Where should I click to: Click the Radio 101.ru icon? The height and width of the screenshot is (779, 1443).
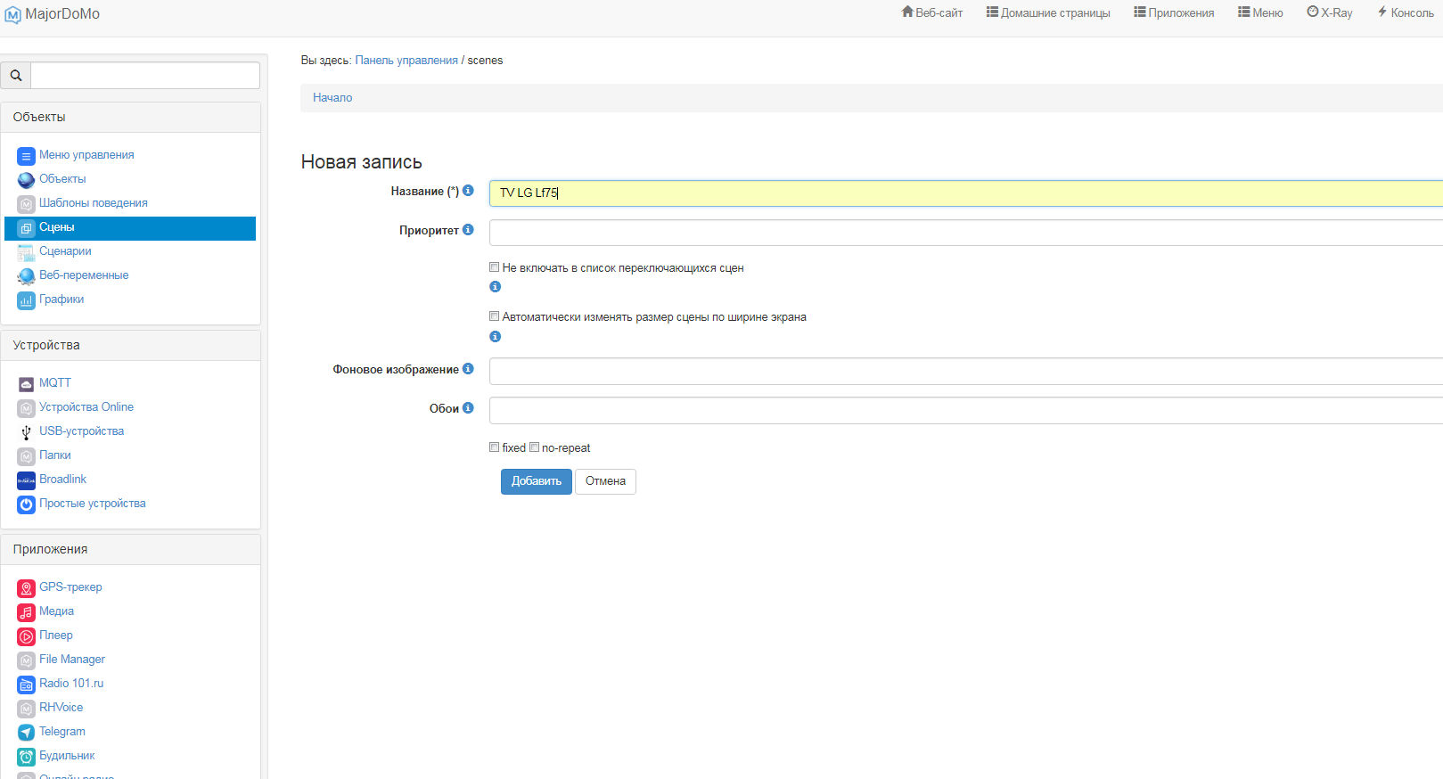pyautogui.click(x=26, y=685)
